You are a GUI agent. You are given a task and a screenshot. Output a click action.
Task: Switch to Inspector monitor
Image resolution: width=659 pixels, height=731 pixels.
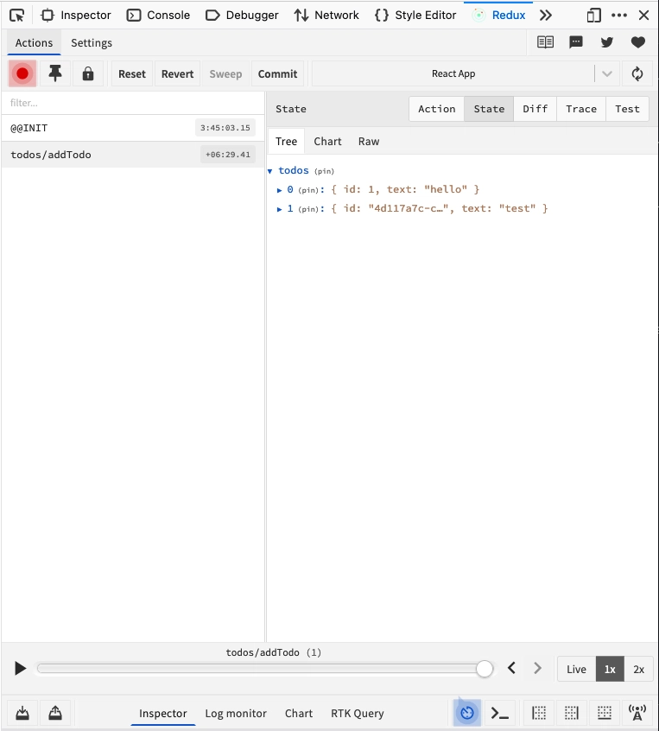[162, 713]
